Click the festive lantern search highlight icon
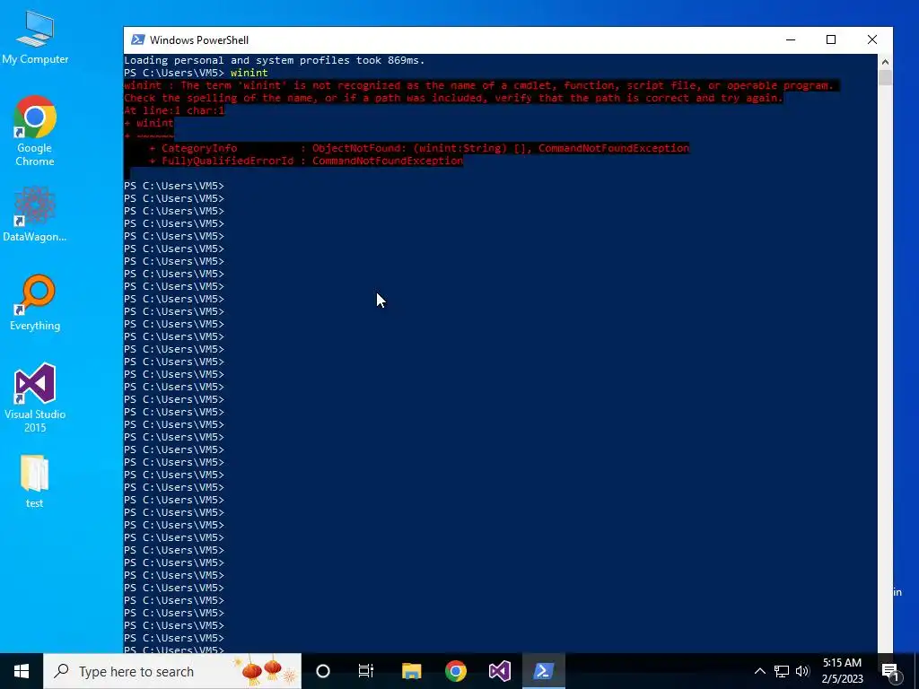 265,671
